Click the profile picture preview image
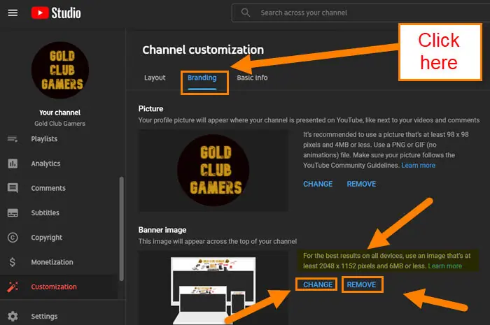490x325 pixels. [x=213, y=171]
